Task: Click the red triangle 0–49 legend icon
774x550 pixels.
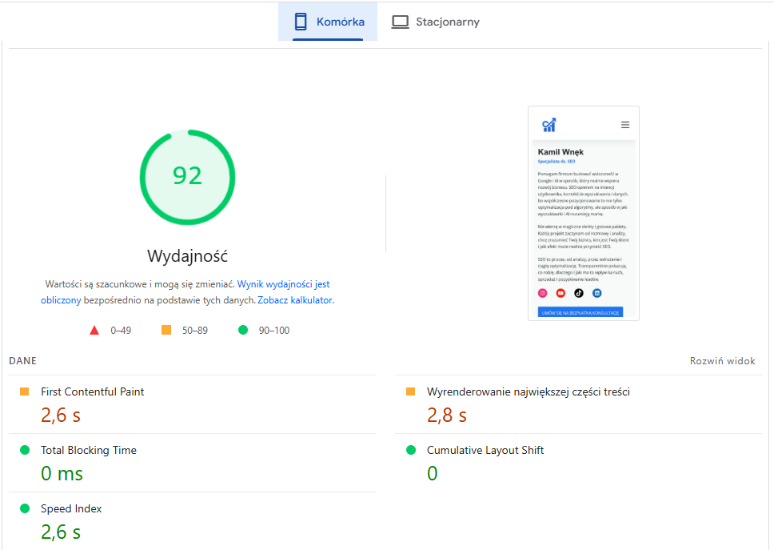Action: point(94,330)
